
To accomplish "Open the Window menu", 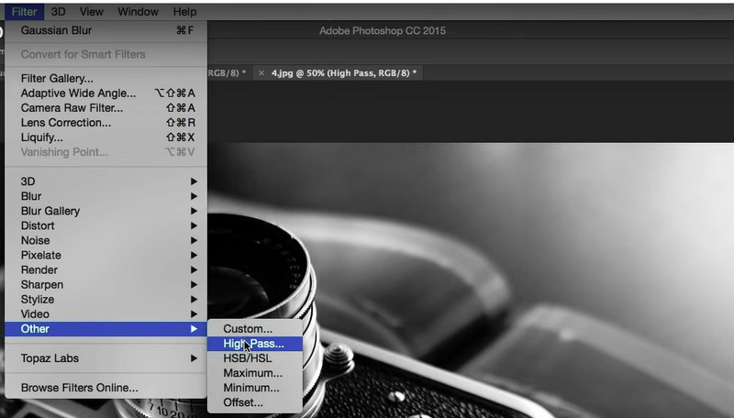I will coord(139,12).
